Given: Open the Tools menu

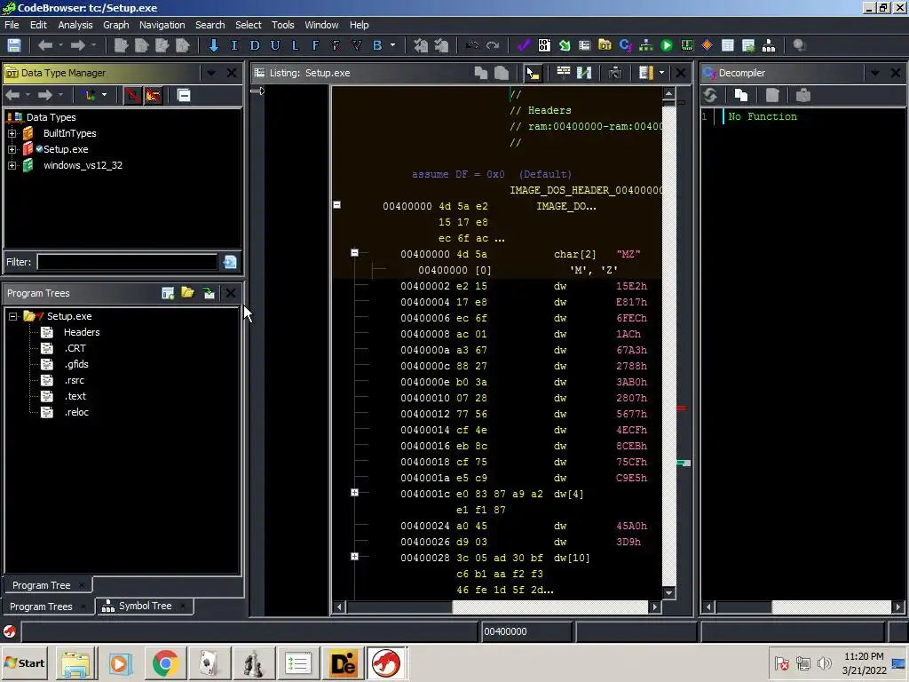Looking at the screenshot, I should 283,25.
